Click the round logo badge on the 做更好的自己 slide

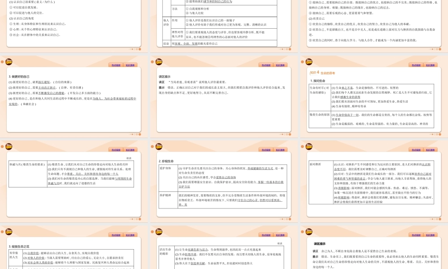point(9,61)
